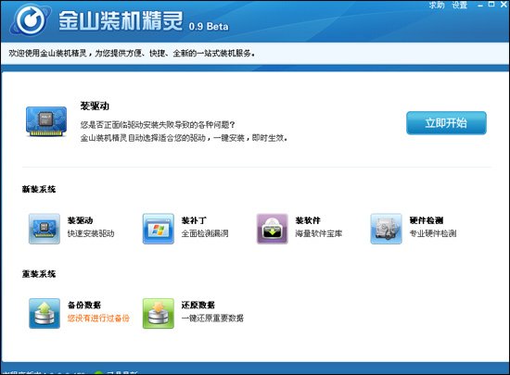Open the 设置 settings menu

(460, 5)
